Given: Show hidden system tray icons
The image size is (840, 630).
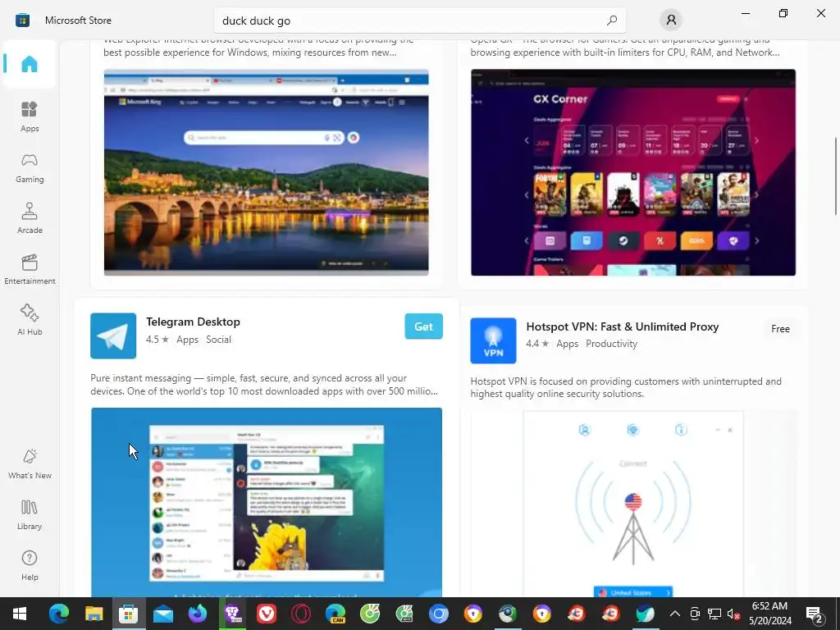Looking at the screenshot, I should (675, 614).
